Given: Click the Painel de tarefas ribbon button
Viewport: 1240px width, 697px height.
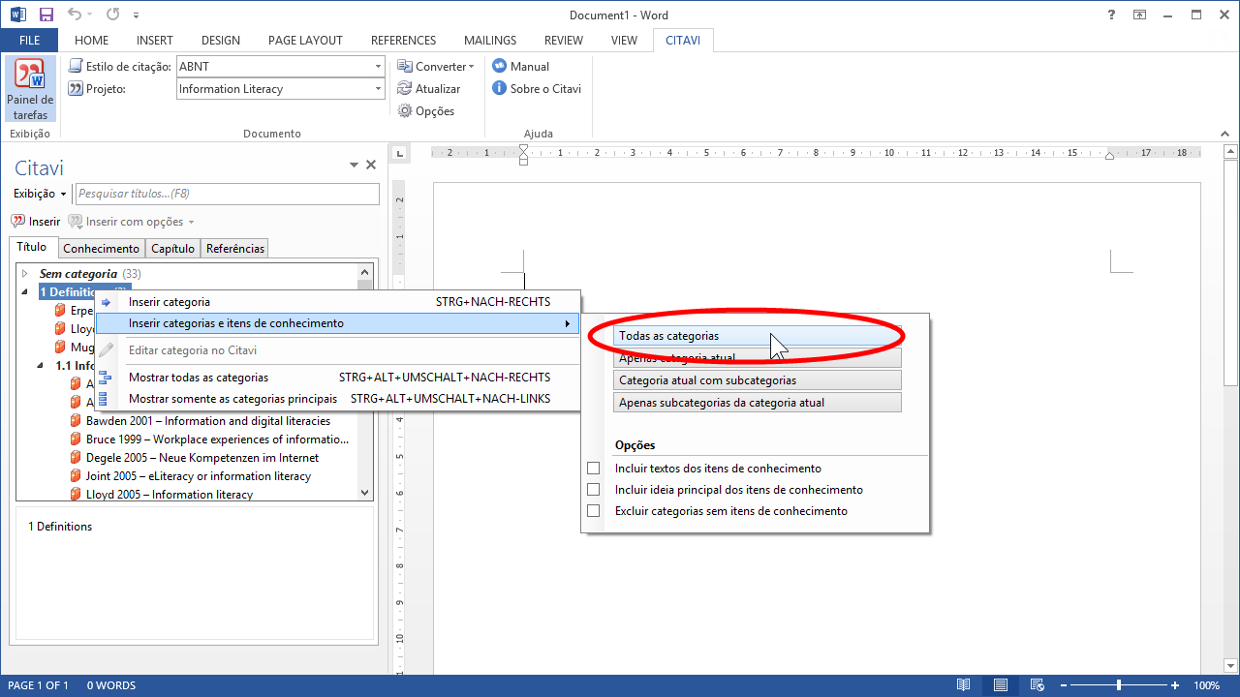Looking at the screenshot, I should point(30,89).
